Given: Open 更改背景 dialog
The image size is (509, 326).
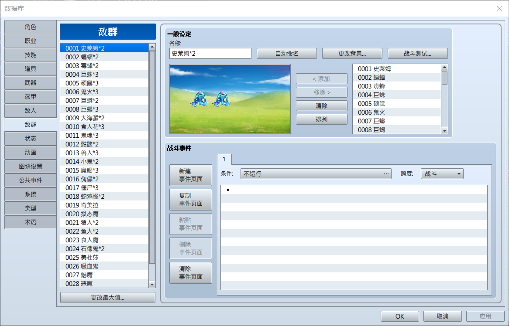Looking at the screenshot, I should pyautogui.click(x=352, y=54).
